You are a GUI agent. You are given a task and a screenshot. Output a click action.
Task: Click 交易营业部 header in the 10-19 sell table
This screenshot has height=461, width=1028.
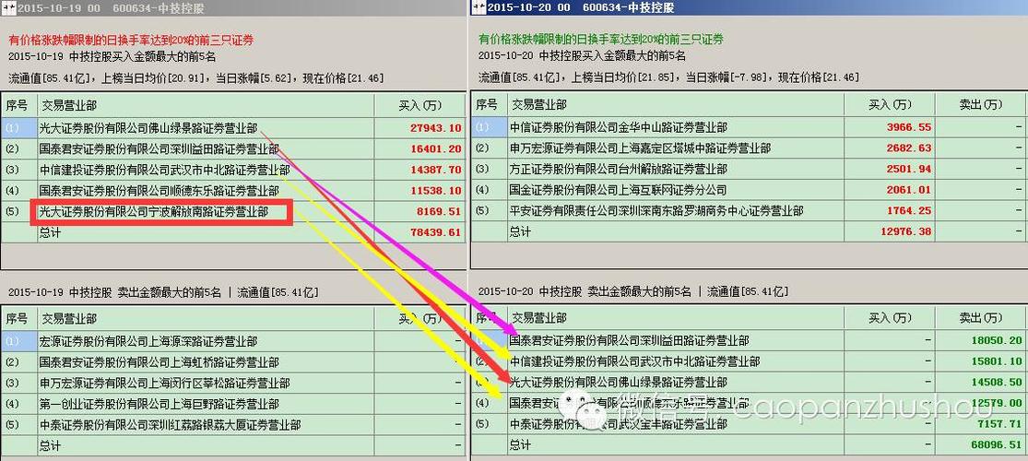click(69, 319)
